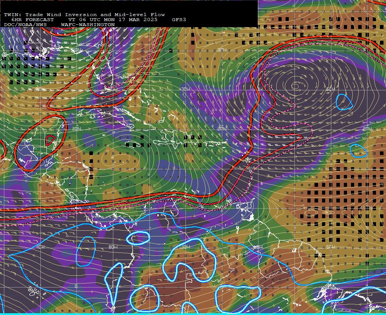Image resolution: width=386 pixels, height=315 pixels.
Task: Click the Atlantic circulation center of concentric streamlines
Action: (x=296, y=86)
